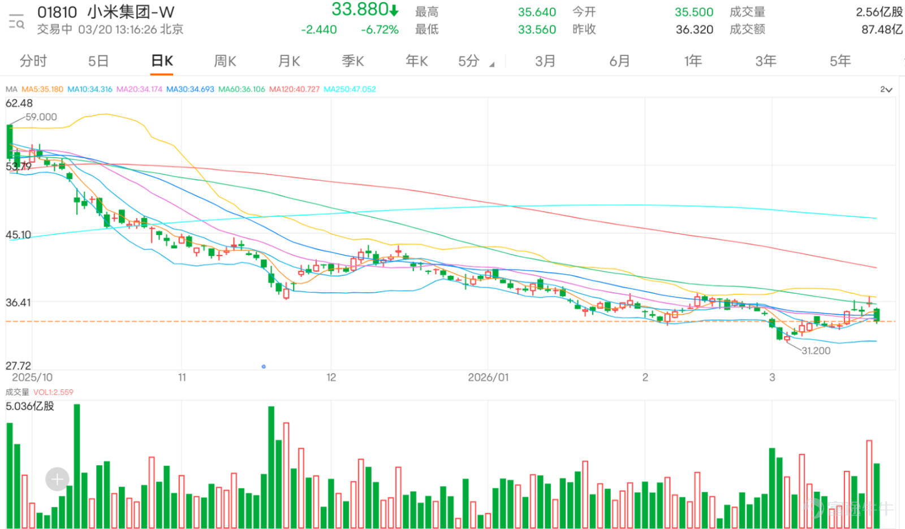Click the trading status 交易中 timestamp
Screen dimensions: 905x529
point(110,29)
